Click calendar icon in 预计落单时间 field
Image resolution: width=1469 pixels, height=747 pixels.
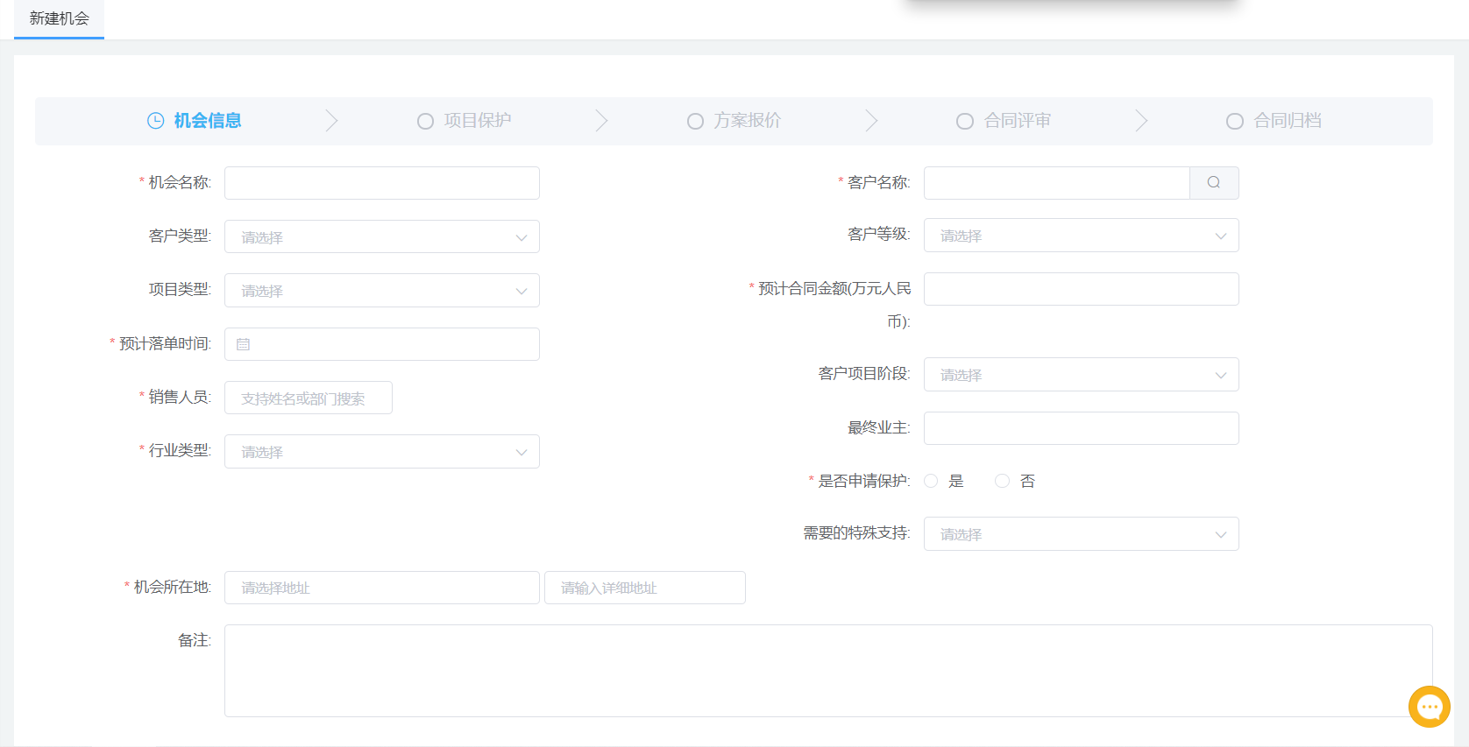244,345
